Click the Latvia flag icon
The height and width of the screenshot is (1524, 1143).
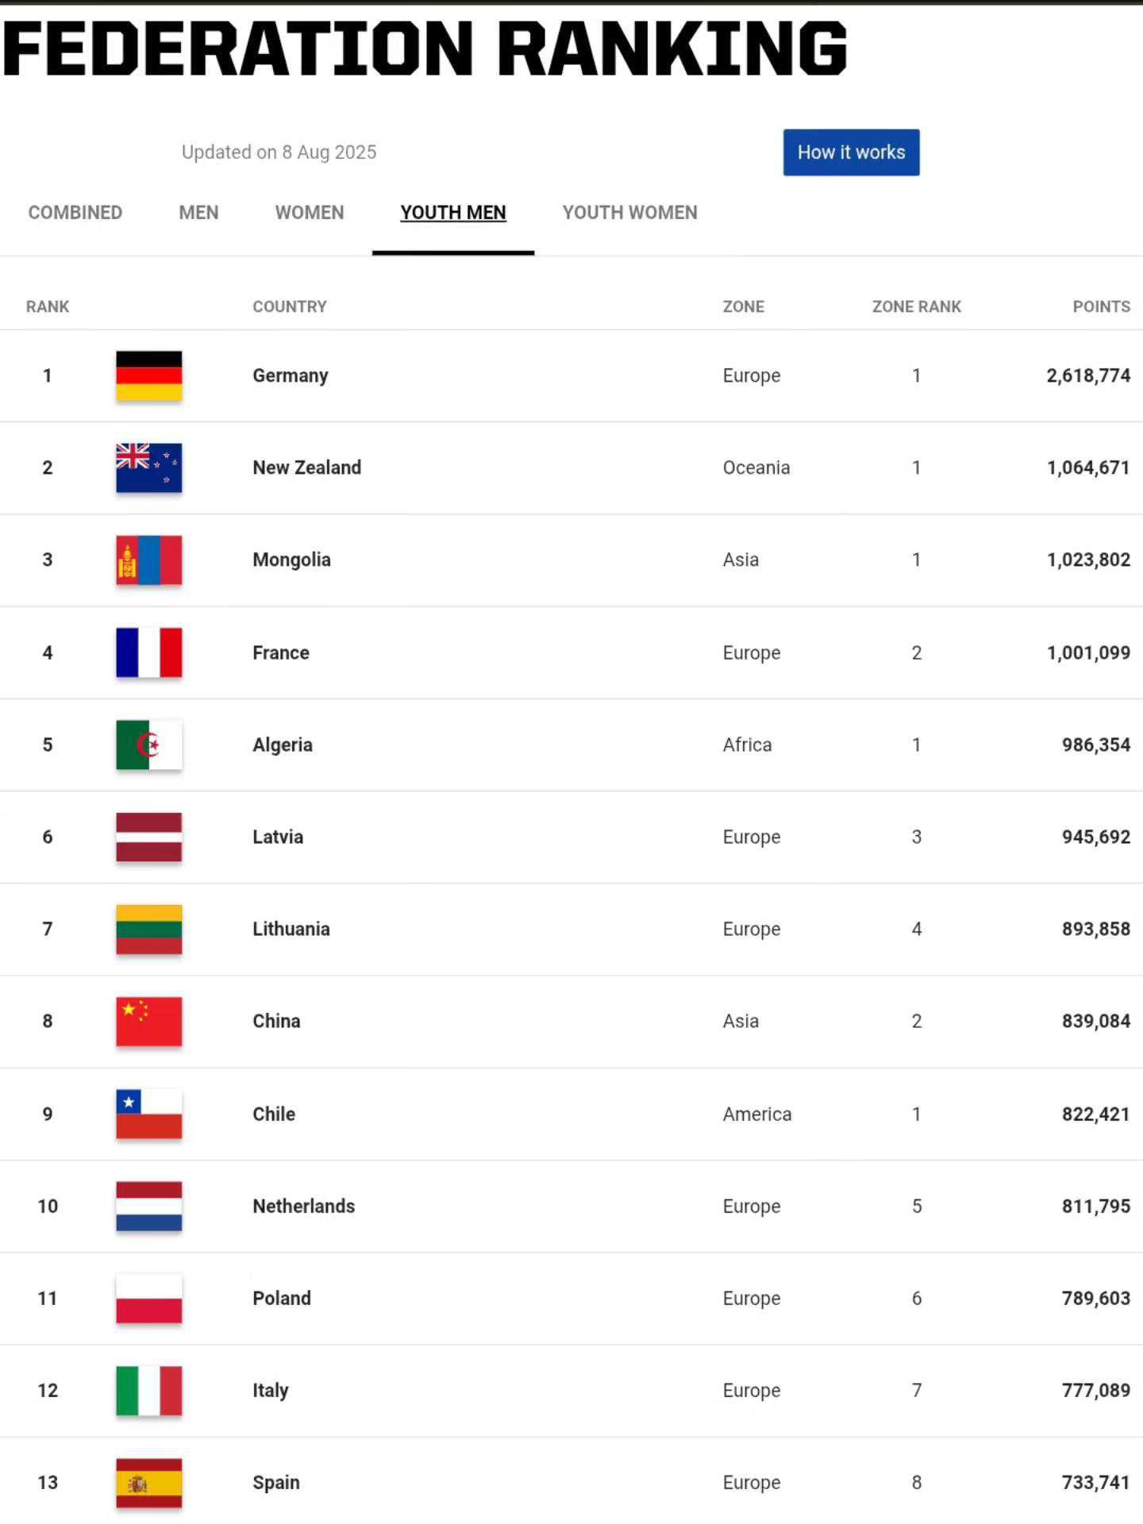click(148, 837)
